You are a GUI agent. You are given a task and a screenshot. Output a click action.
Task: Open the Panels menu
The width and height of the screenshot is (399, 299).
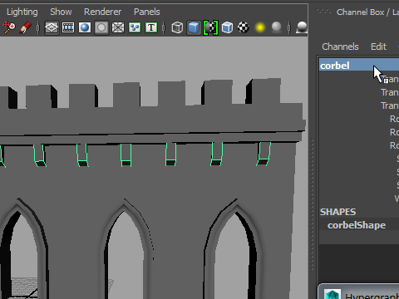pos(147,12)
